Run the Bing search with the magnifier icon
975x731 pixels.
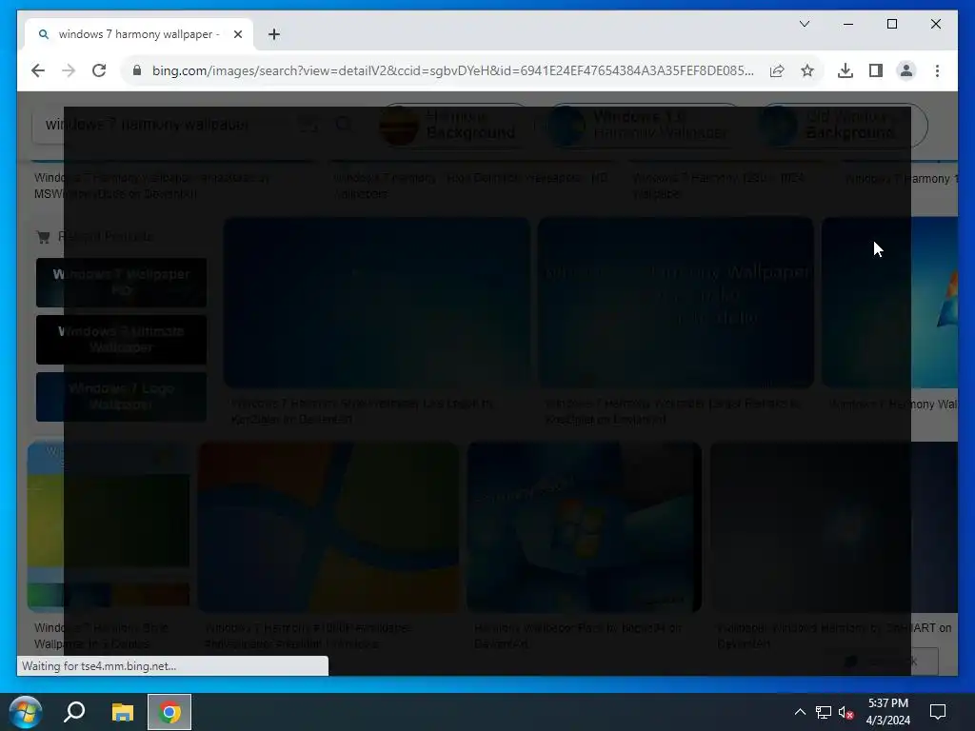click(343, 125)
